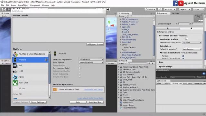Open the Default Orientation dropdown
Viewport: 206px width, 116px height.
[192, 49]
